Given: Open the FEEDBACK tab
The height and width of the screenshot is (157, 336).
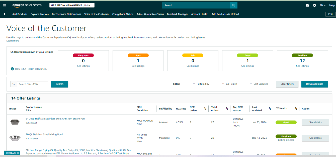Looking at the screenshot, I should point(11,153).
